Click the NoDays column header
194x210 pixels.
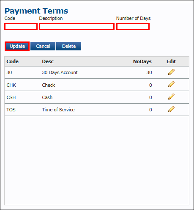coord(142,61)
